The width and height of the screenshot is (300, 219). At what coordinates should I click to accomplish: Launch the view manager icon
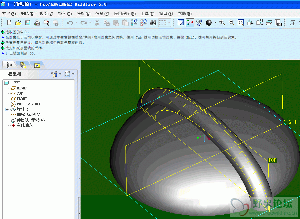(x=278, y=23)
